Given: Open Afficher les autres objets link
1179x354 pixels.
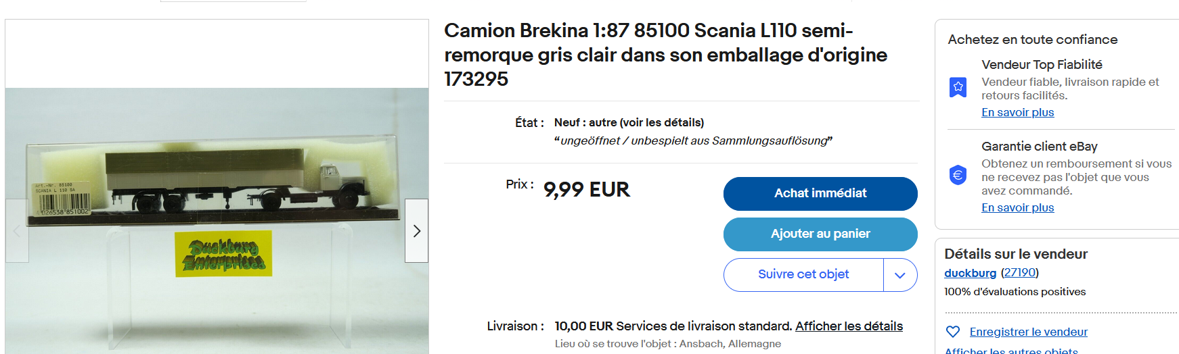Looking at the screenshot, I should point(1010,351).
